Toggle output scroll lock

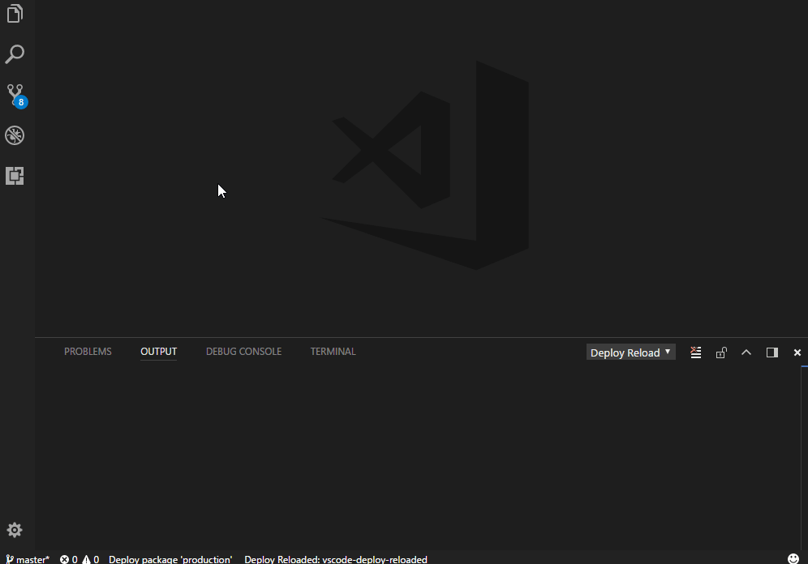721,352
